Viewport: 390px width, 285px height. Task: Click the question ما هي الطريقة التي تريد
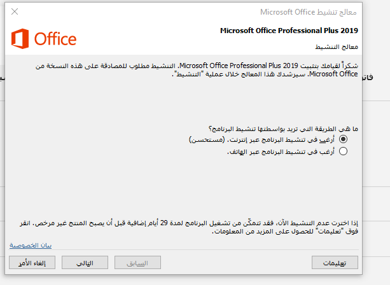coord(283,129)
